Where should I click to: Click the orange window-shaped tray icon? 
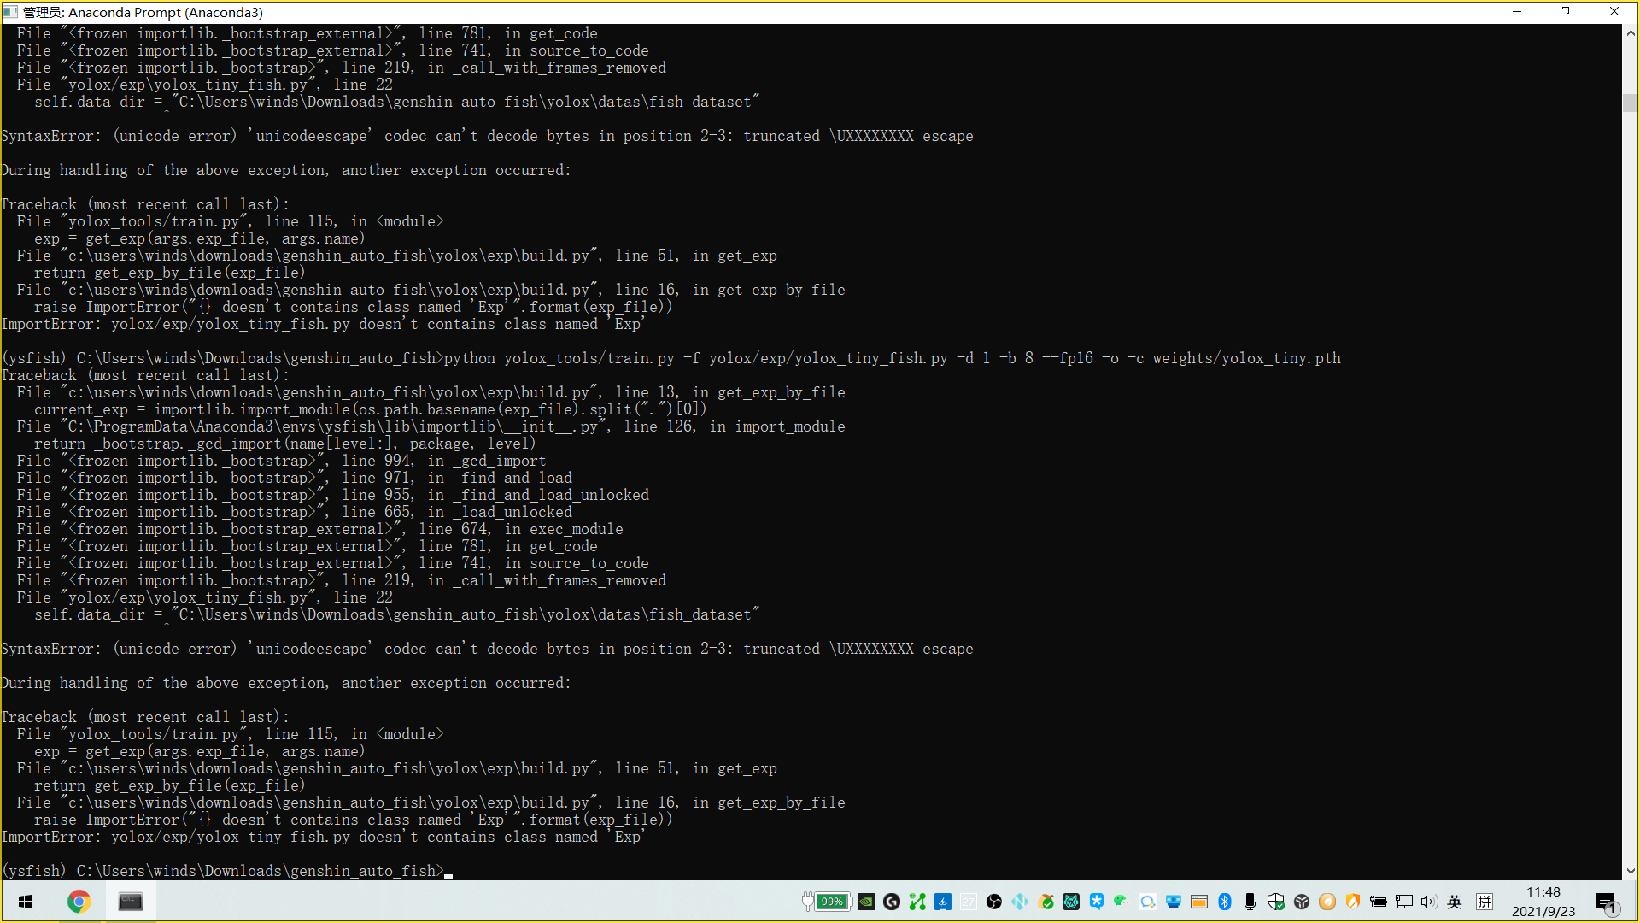tap(1199, 902)
